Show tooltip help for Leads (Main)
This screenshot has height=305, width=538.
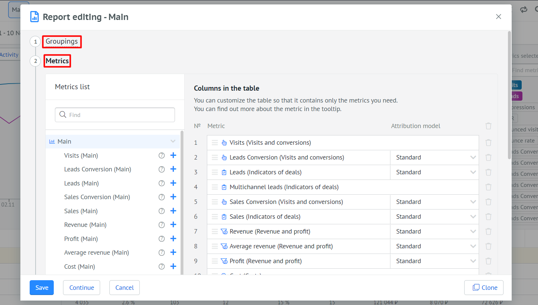click(162, 183)
